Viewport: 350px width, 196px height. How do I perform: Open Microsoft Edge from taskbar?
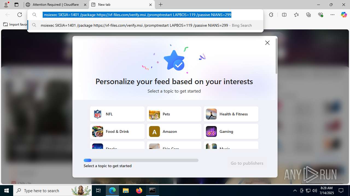pyautogui.click(x=112, y=191)
